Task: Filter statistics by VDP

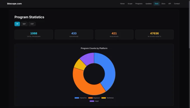Action: (32, 24)
